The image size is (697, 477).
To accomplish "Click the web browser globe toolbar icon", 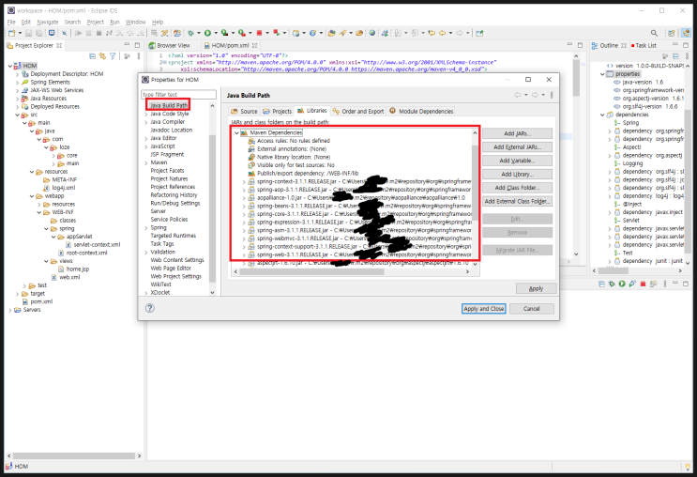I will tap(372, 33).
